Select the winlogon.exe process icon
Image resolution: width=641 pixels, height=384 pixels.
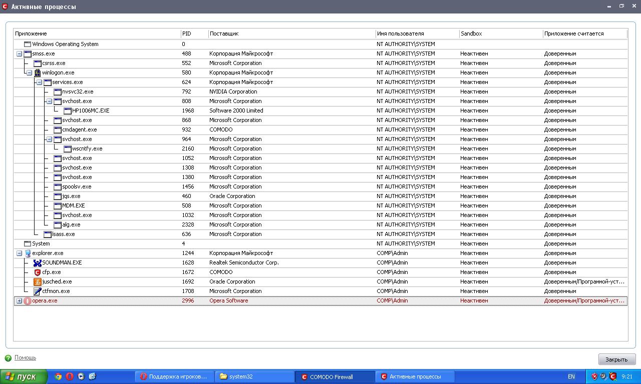point(37,72)
